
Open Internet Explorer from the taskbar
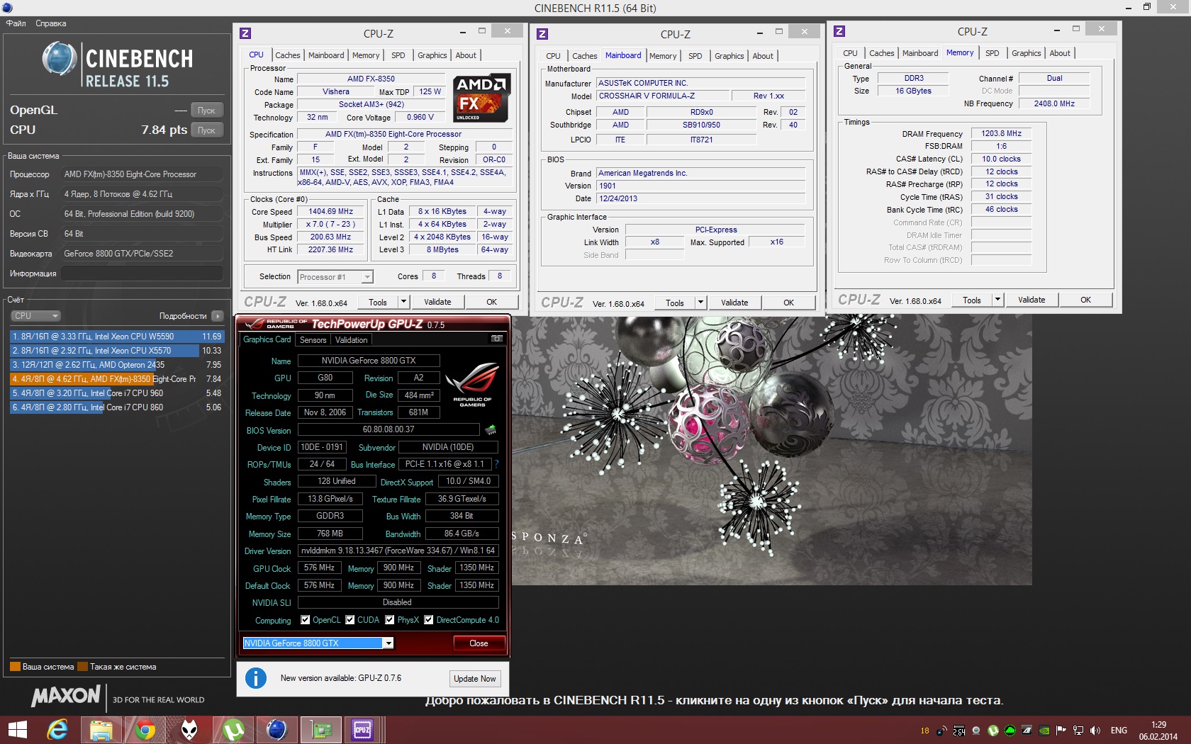(x=57, y=730)
